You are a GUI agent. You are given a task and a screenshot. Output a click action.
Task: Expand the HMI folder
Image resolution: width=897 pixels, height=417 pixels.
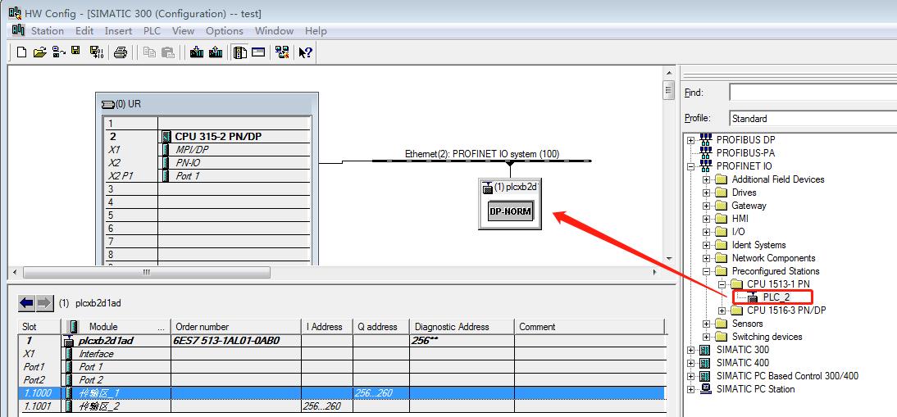pyautogui.click(x=707, y=219)
